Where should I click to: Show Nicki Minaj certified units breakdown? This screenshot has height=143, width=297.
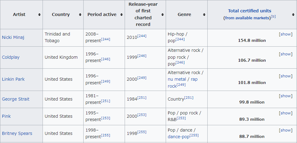click(x=286, y=34)
